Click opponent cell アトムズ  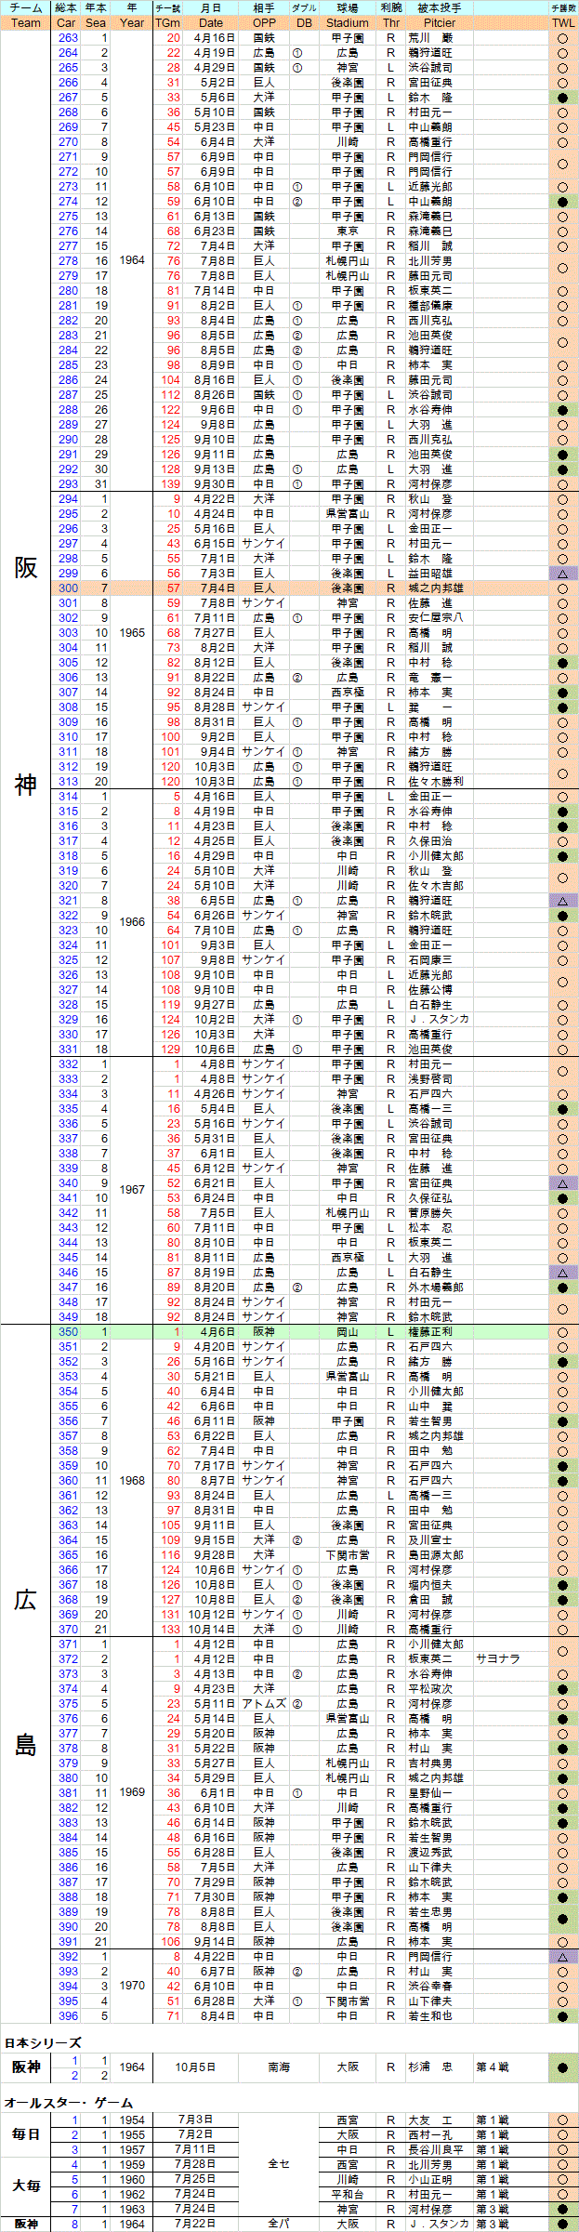(264, 1704)
